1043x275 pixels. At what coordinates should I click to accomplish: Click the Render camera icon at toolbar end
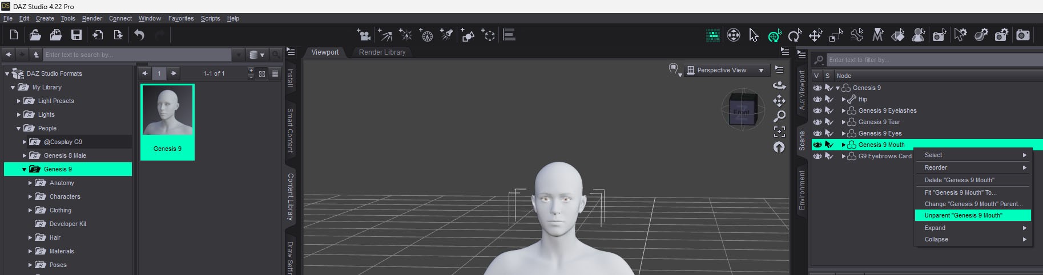click(x=1022, y=35)
